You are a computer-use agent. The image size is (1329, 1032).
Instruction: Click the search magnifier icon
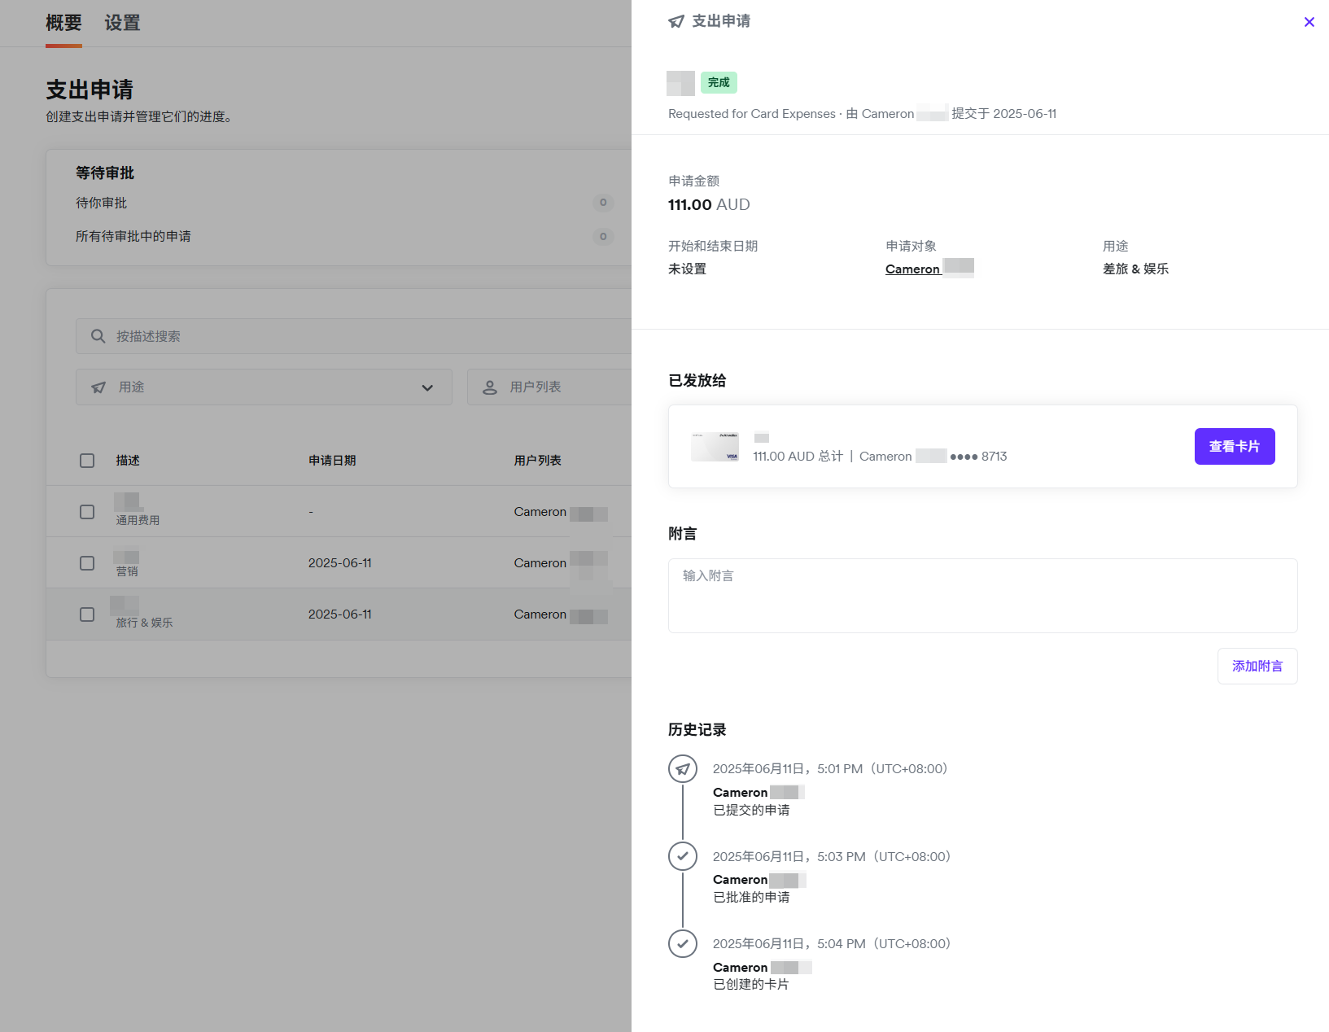[x=98, y=336]
